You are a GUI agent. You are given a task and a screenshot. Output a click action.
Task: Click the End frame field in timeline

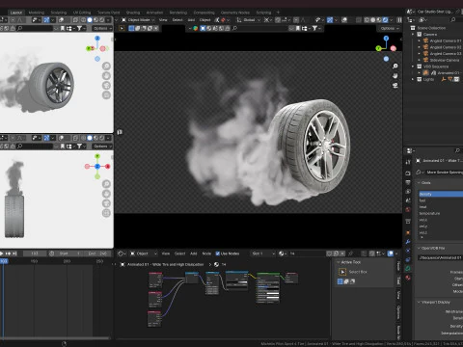pyautogui.click(x=97, y=254)
